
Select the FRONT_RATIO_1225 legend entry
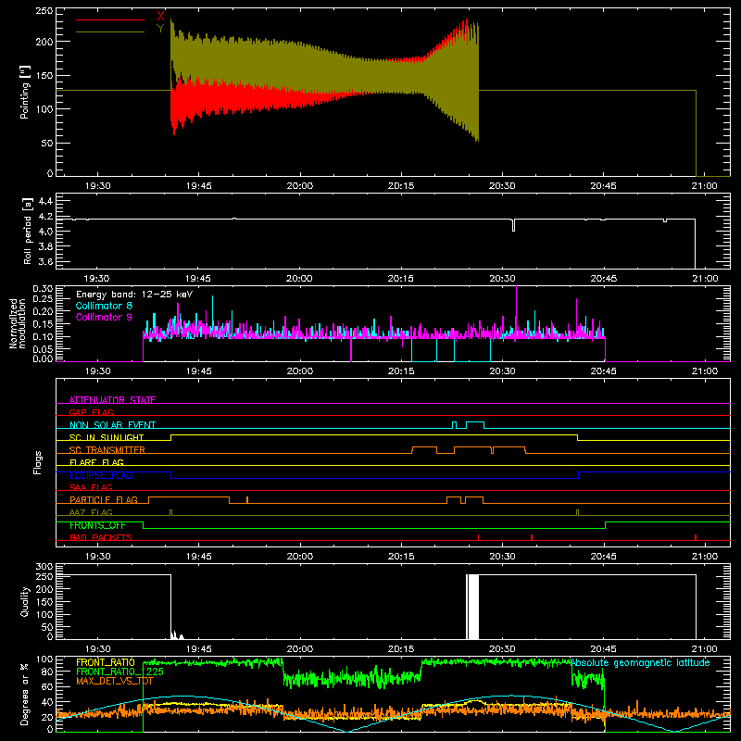coord(120,672)
